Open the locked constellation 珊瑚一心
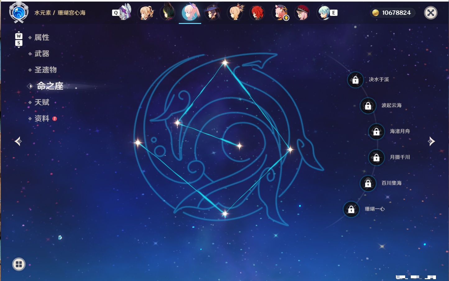The height and width of the screenshot is (281, 449). (351, 209)
